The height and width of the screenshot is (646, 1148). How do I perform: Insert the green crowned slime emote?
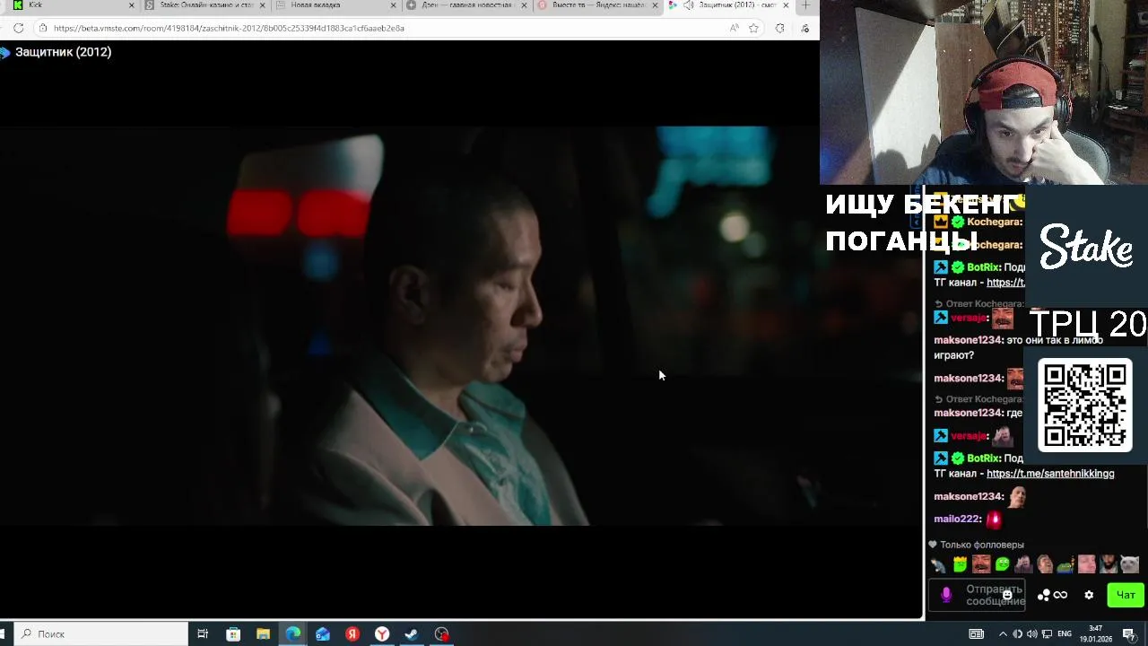(x=960, y=564)
